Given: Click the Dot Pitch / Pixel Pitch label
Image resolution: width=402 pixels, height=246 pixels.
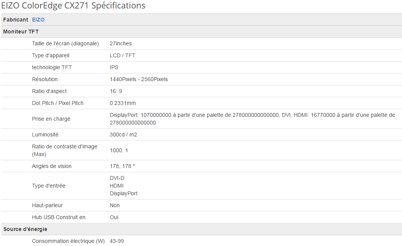Looking at the screenshot, I should [x=59, y=103].
